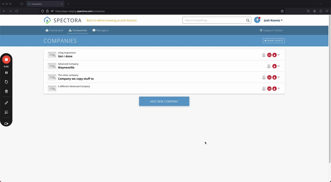Click red user icon in A different Advanced Company row
331x182 pixels.
pyautogui.click(x=274, y=88)
